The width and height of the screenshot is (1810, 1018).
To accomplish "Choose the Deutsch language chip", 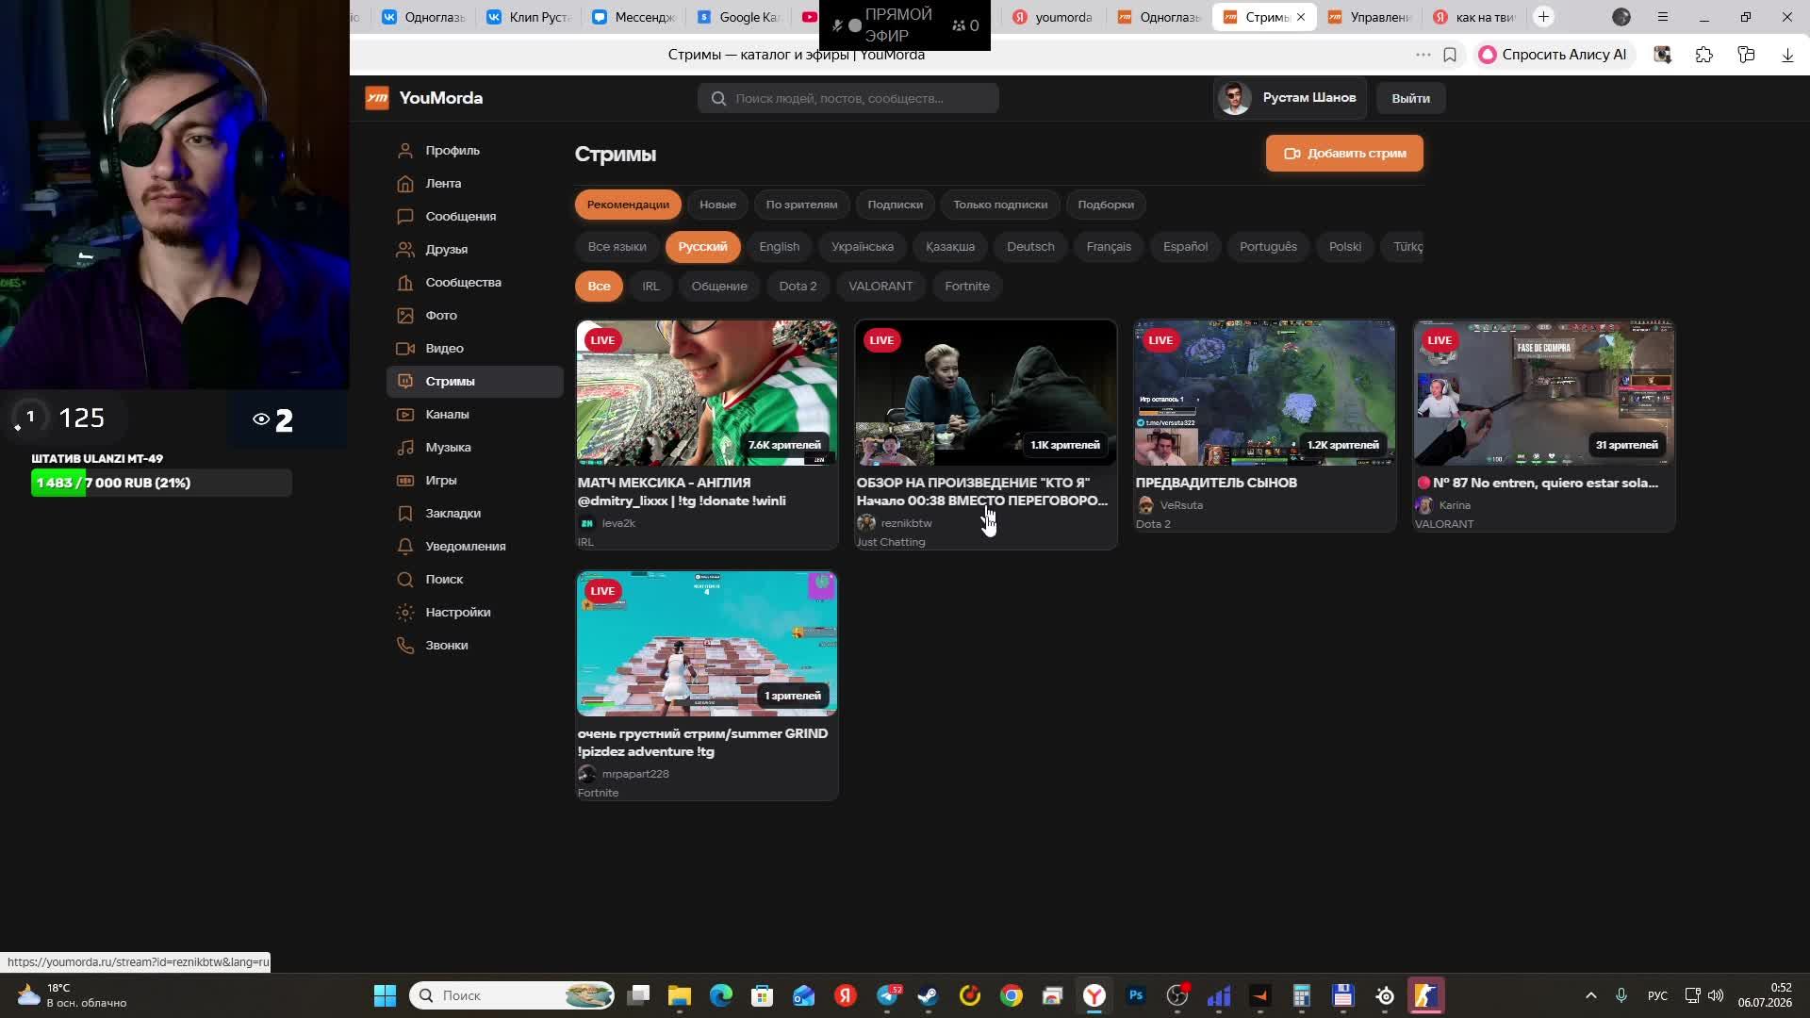I will coord(1030,247).
